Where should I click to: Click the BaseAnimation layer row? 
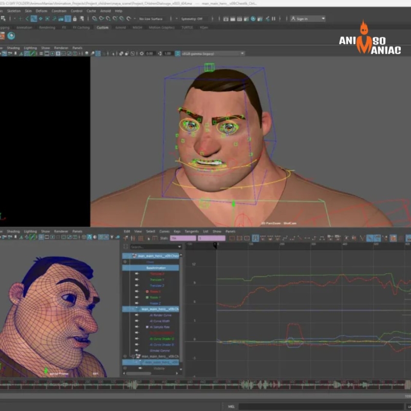point(156,268)
